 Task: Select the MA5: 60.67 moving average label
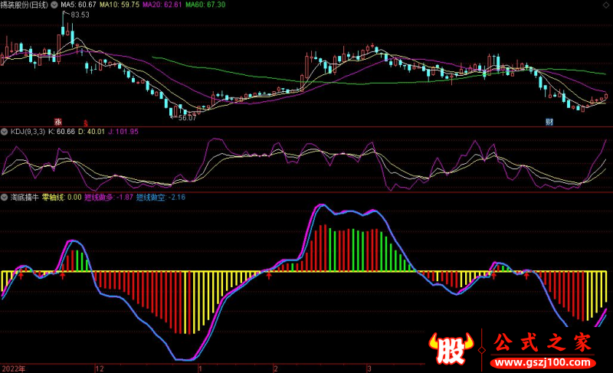tap(78, 5)
